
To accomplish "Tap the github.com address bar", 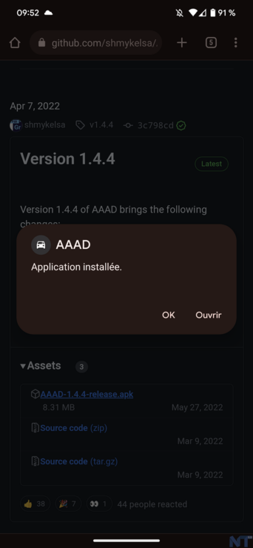I will click(96, 43).
